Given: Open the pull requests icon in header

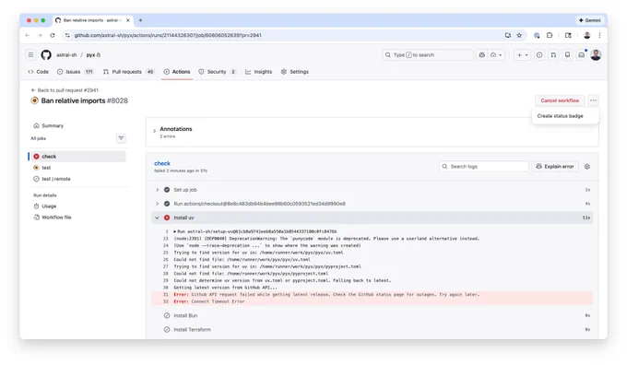Looking at the screenshot, I should (x=553, y=54).
